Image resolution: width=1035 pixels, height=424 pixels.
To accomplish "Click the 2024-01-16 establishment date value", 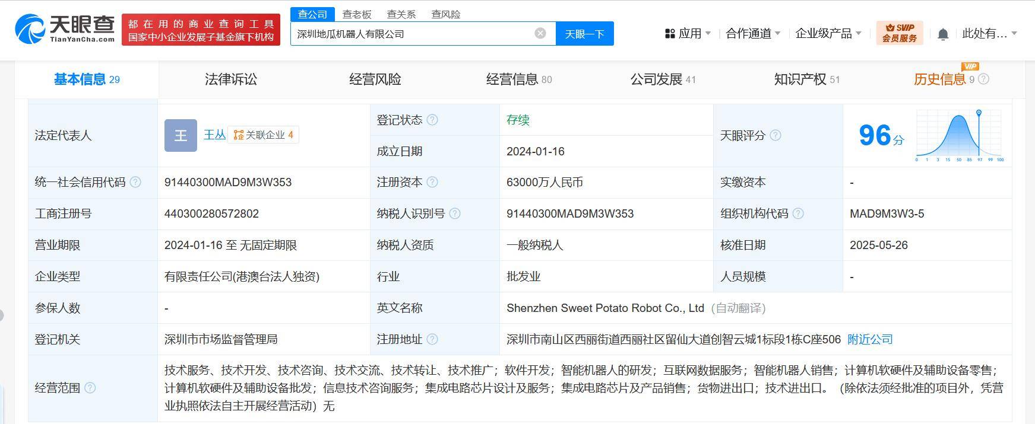I will (x=536, y=151).
